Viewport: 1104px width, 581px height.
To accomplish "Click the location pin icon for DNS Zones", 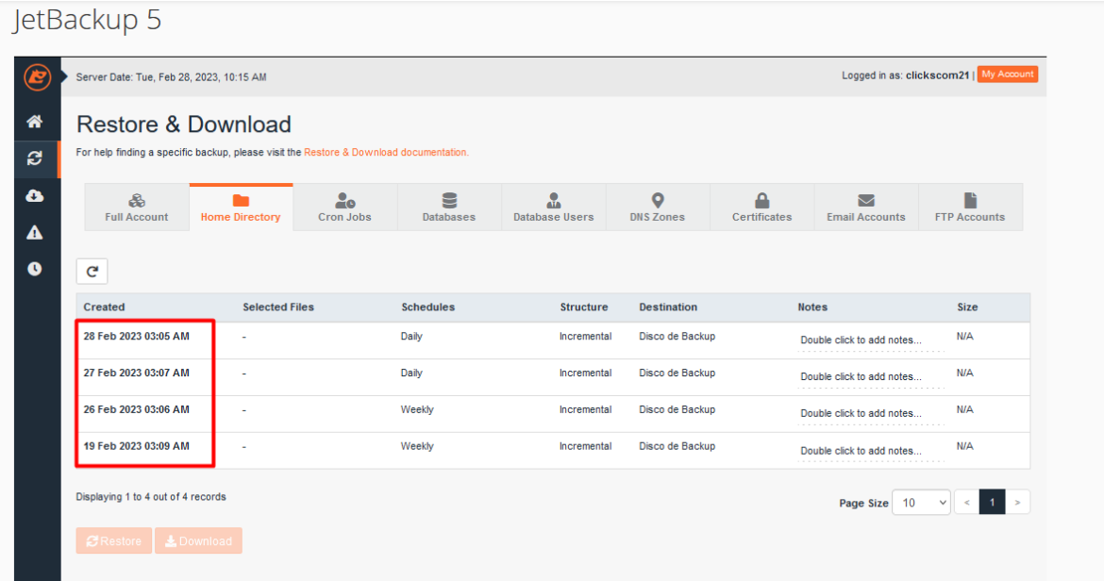I will pos(657,199).
